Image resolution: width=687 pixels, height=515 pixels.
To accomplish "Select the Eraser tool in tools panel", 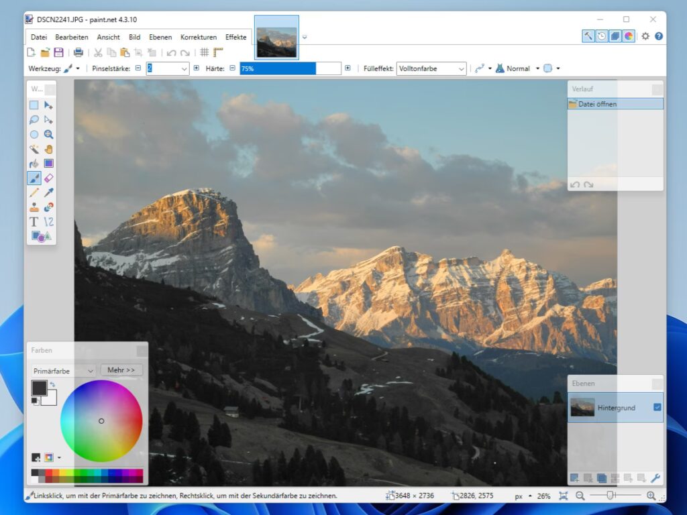I will (x=48, y=178).
